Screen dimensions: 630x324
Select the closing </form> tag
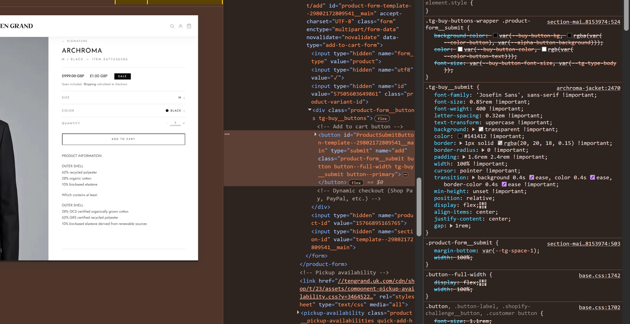[316, 256]
